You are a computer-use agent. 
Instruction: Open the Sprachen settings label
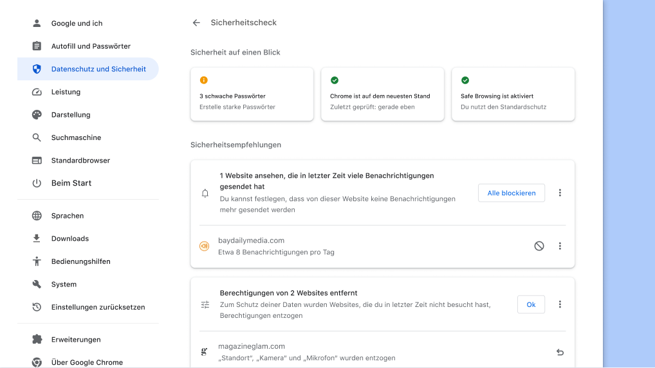[x=68, y=215]
